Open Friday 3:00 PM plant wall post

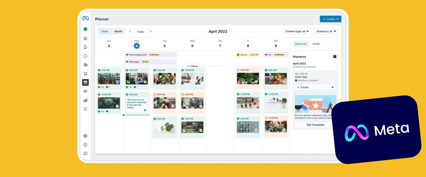(x=248, y=127)
